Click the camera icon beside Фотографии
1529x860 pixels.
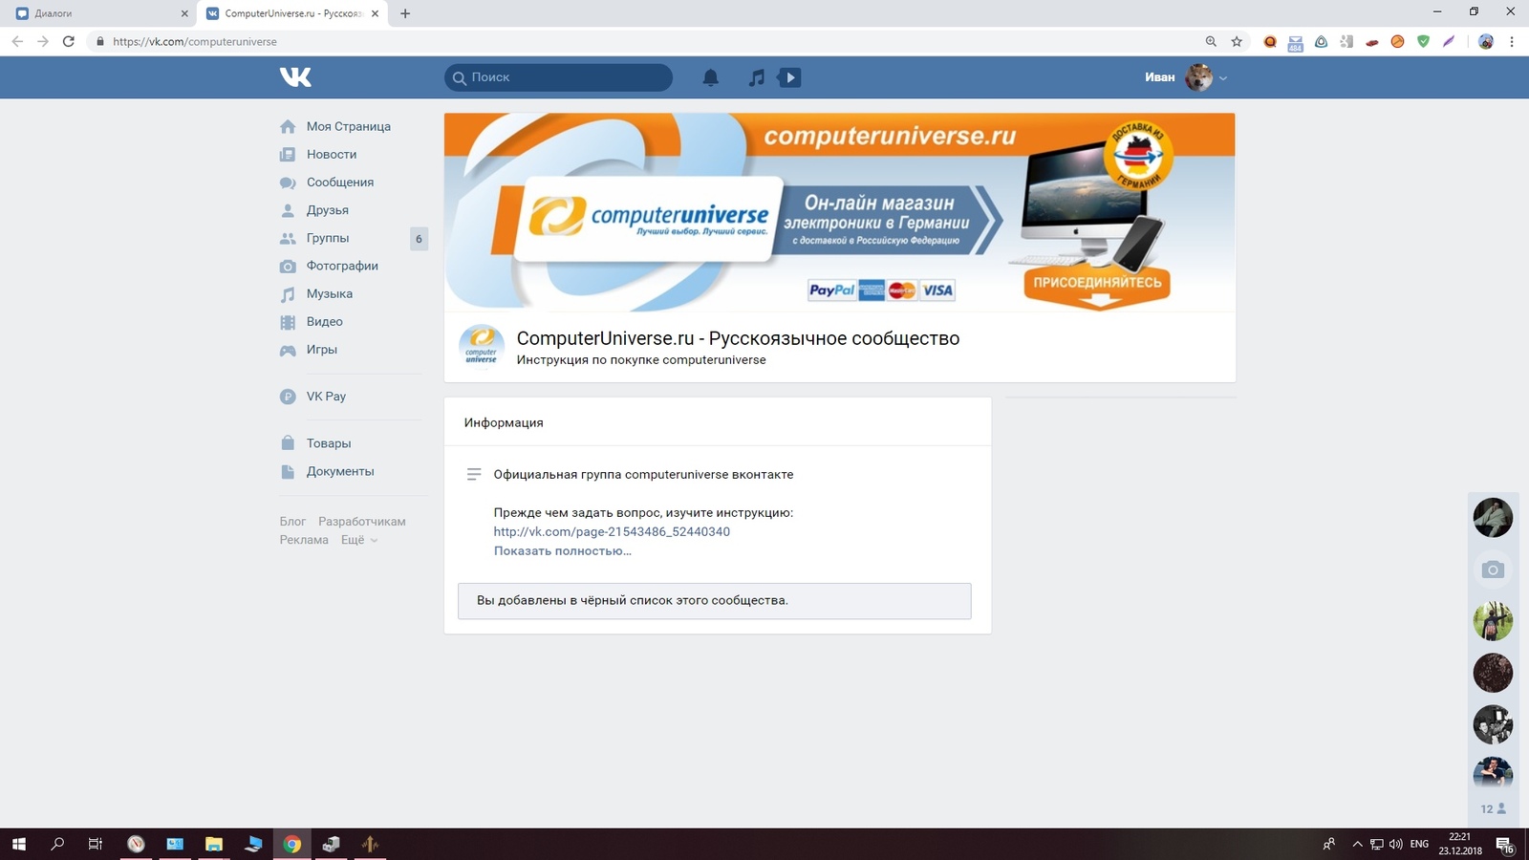[x=288, y=266]
